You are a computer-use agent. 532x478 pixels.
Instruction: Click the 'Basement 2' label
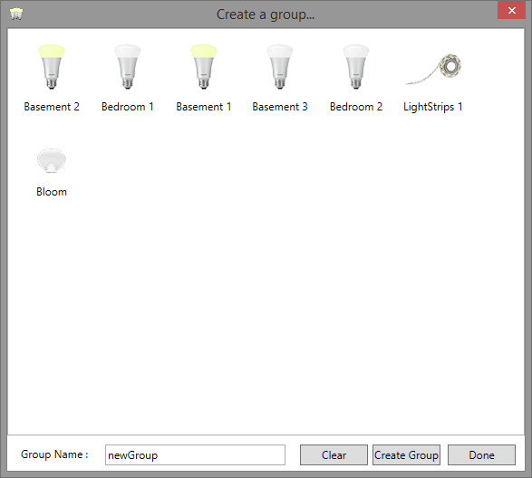click(52, 107)
